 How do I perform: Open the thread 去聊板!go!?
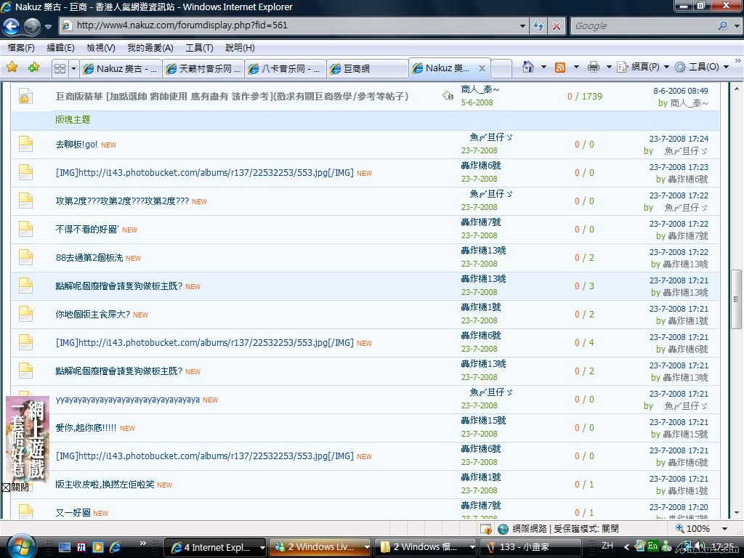click(x=76, y=145)
